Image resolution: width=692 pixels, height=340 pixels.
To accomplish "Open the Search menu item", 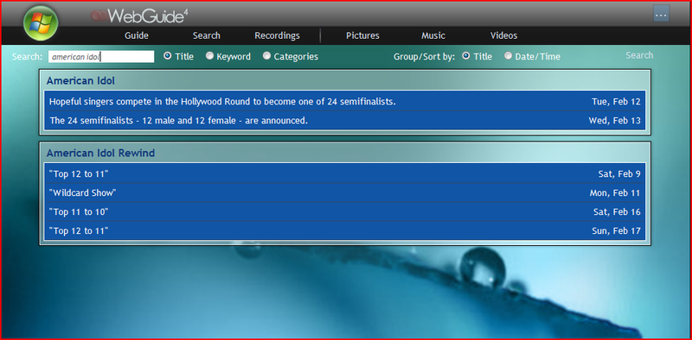I will [x=206, y=35].
